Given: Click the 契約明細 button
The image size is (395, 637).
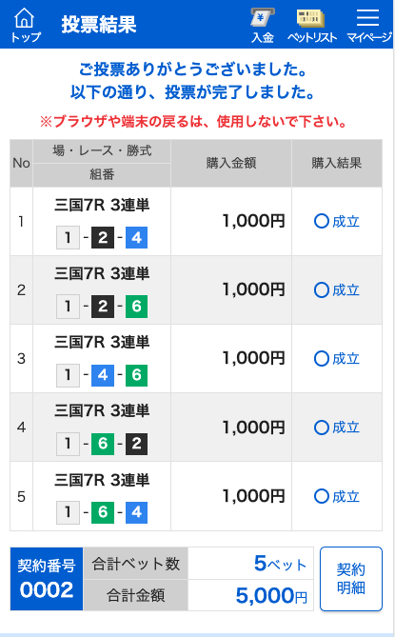Looking at the screenshot, I should click(351, 579).
